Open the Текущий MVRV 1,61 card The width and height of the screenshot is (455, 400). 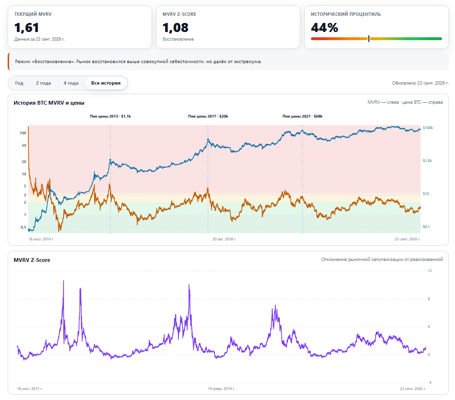(x=80, y=27)
